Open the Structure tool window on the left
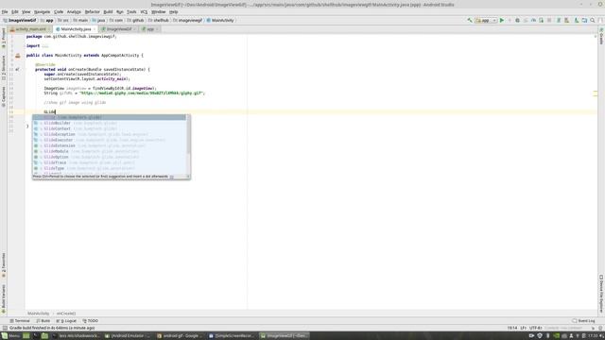 tap(4, 67)
